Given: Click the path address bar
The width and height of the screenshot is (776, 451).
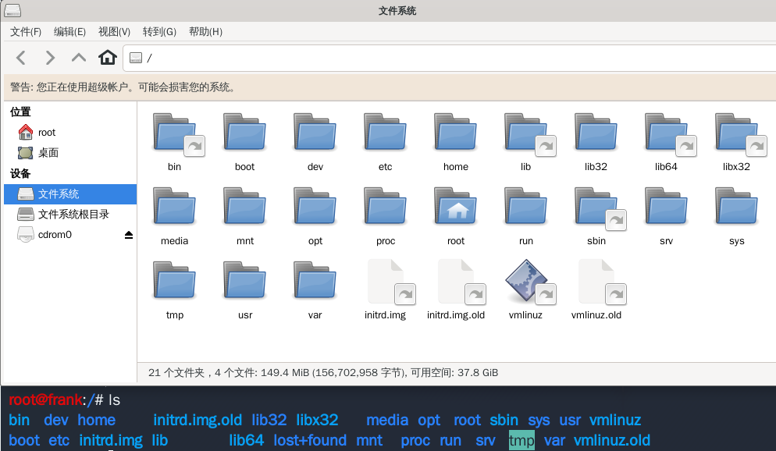Looking at the screenshot, I should [450, 58].
